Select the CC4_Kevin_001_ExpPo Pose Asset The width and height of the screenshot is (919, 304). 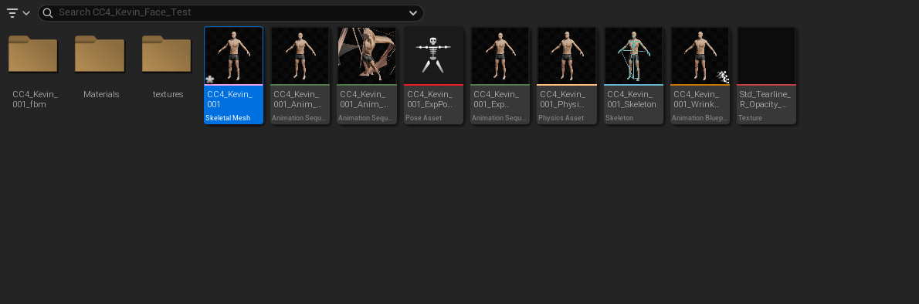pyautogui.click(x=434, y=76)
